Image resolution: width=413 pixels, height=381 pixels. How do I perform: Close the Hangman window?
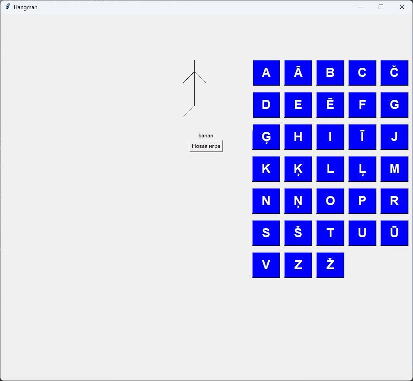pyautogui.click(x=402, y=7)
